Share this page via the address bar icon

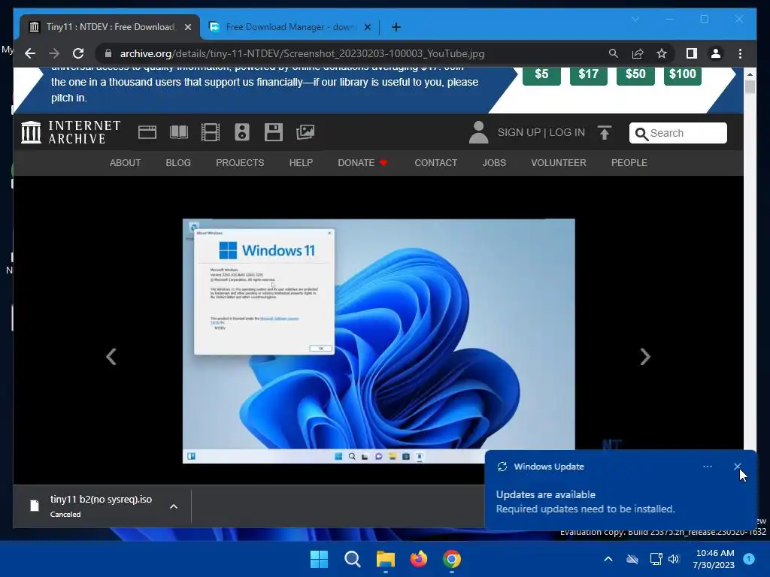coord(638,53)
